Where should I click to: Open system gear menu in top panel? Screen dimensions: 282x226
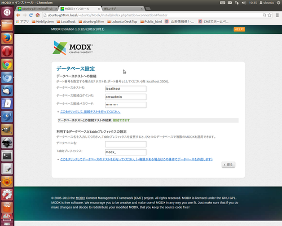coord(279,3)
